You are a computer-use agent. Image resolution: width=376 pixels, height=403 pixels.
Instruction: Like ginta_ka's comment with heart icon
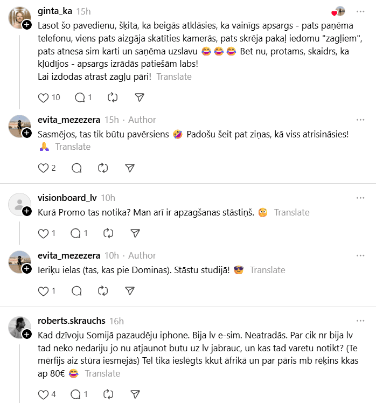44,98
